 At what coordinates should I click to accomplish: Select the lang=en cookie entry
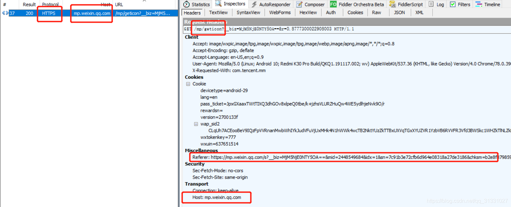click(x=209, y=97)
